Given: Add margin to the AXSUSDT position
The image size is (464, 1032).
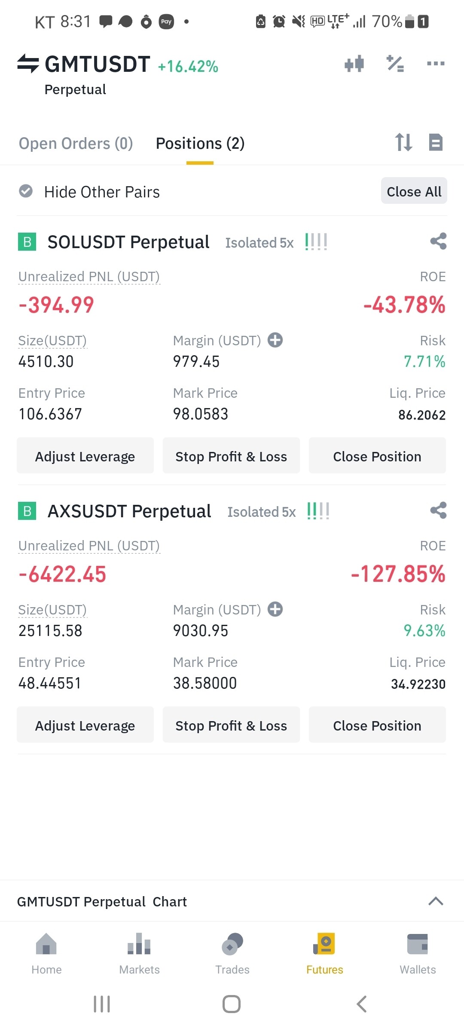Looking at the screenshot, I should click(275, 609).
